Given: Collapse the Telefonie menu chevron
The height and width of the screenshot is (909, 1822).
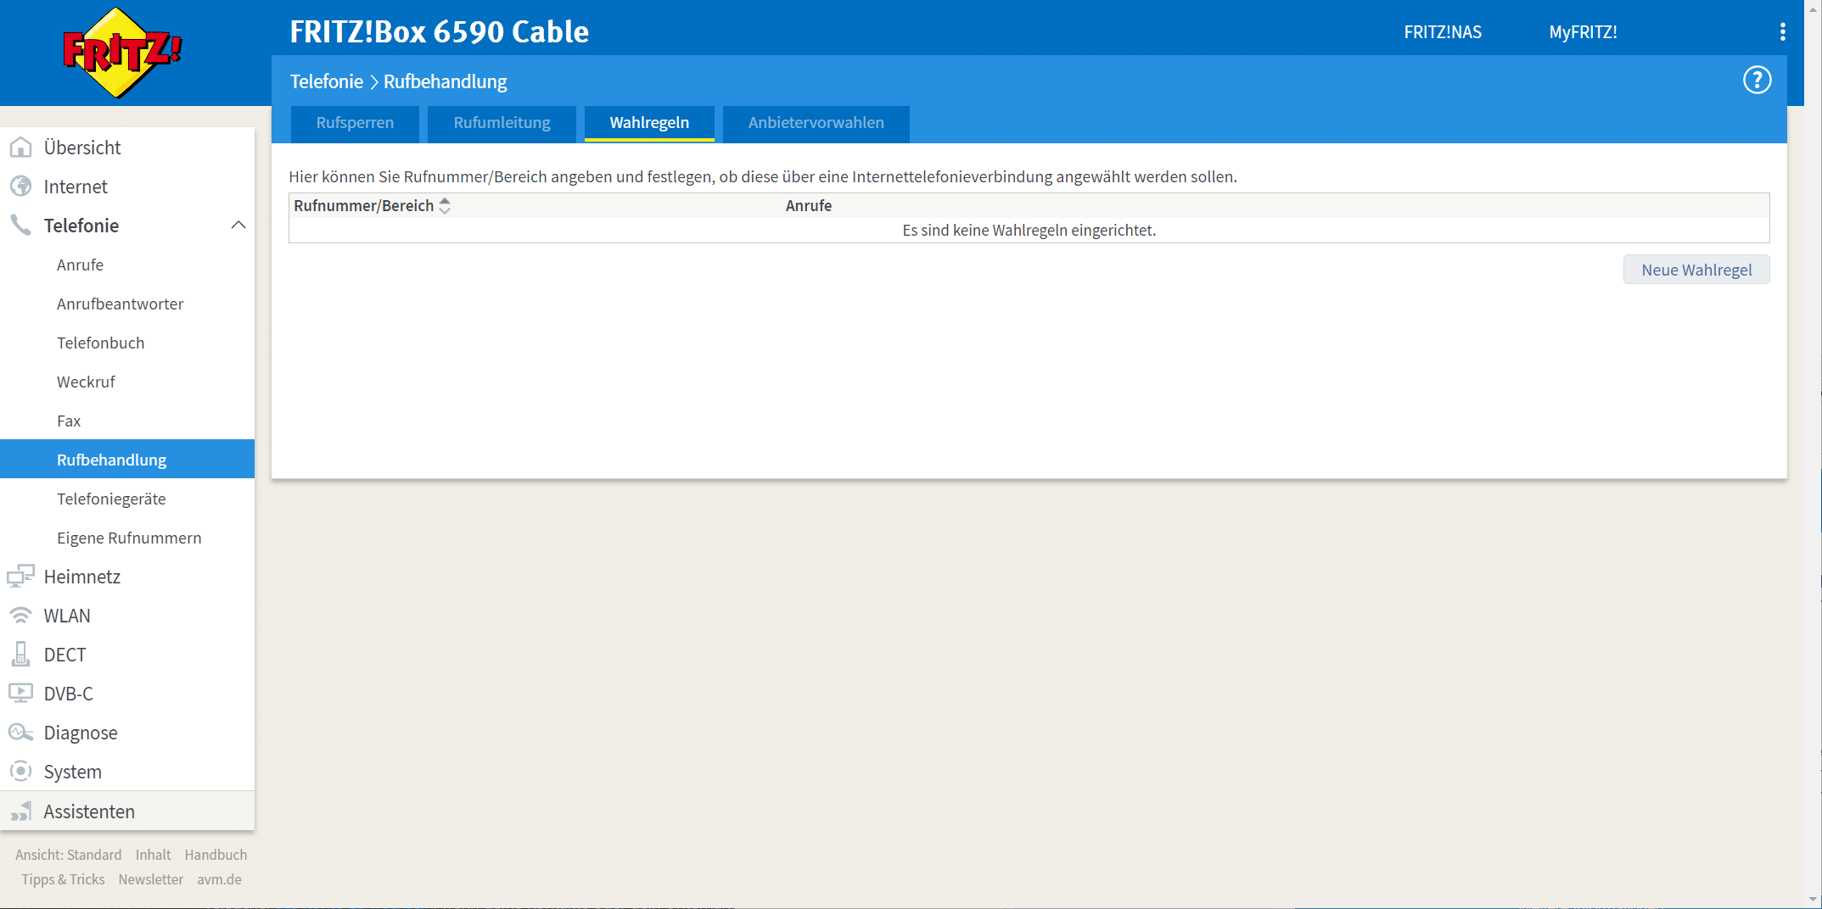Looking at the screenshot, I should click(x=238, y=226).
